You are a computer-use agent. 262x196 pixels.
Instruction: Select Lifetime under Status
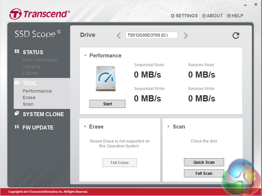coord(30,73)
